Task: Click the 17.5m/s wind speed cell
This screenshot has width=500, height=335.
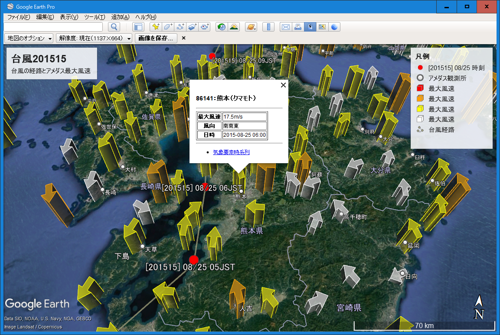Action: 245,117
